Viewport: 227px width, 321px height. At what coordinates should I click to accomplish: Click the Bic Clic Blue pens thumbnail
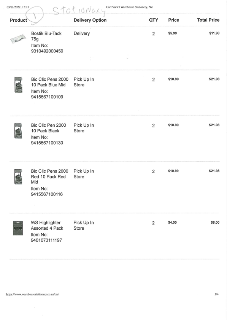pos(18,85)
